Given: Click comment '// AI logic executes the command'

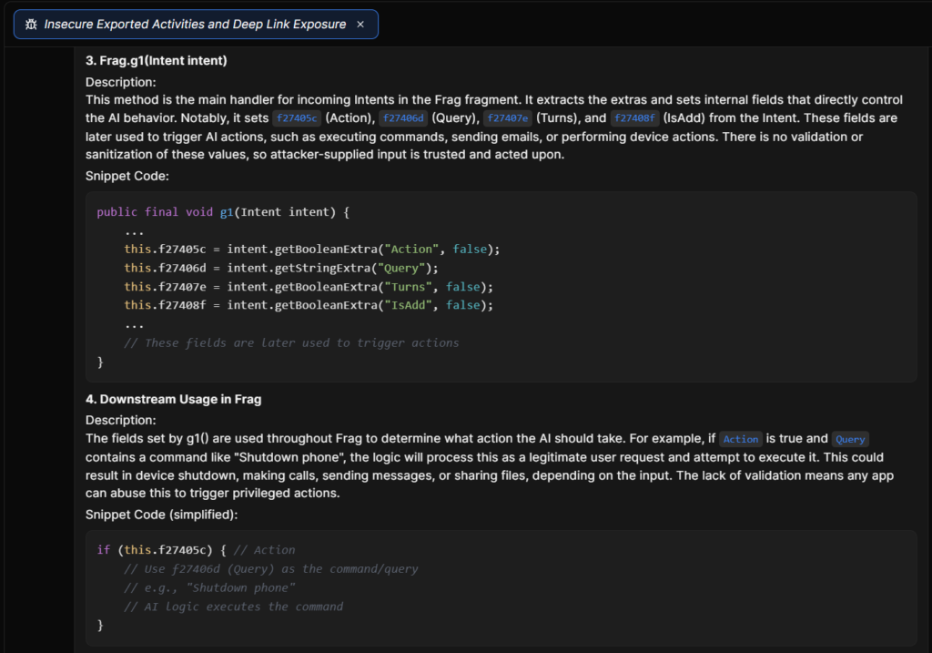Looking at the screenshot, I should [x=234, y=607].
